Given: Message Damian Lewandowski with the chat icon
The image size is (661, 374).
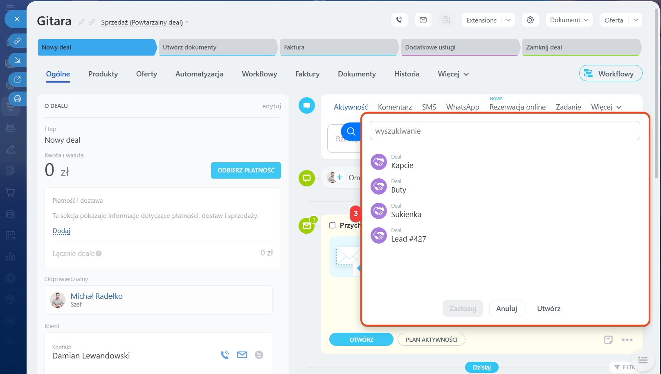Looking at the screenshot, I should (x=259, y=355).
